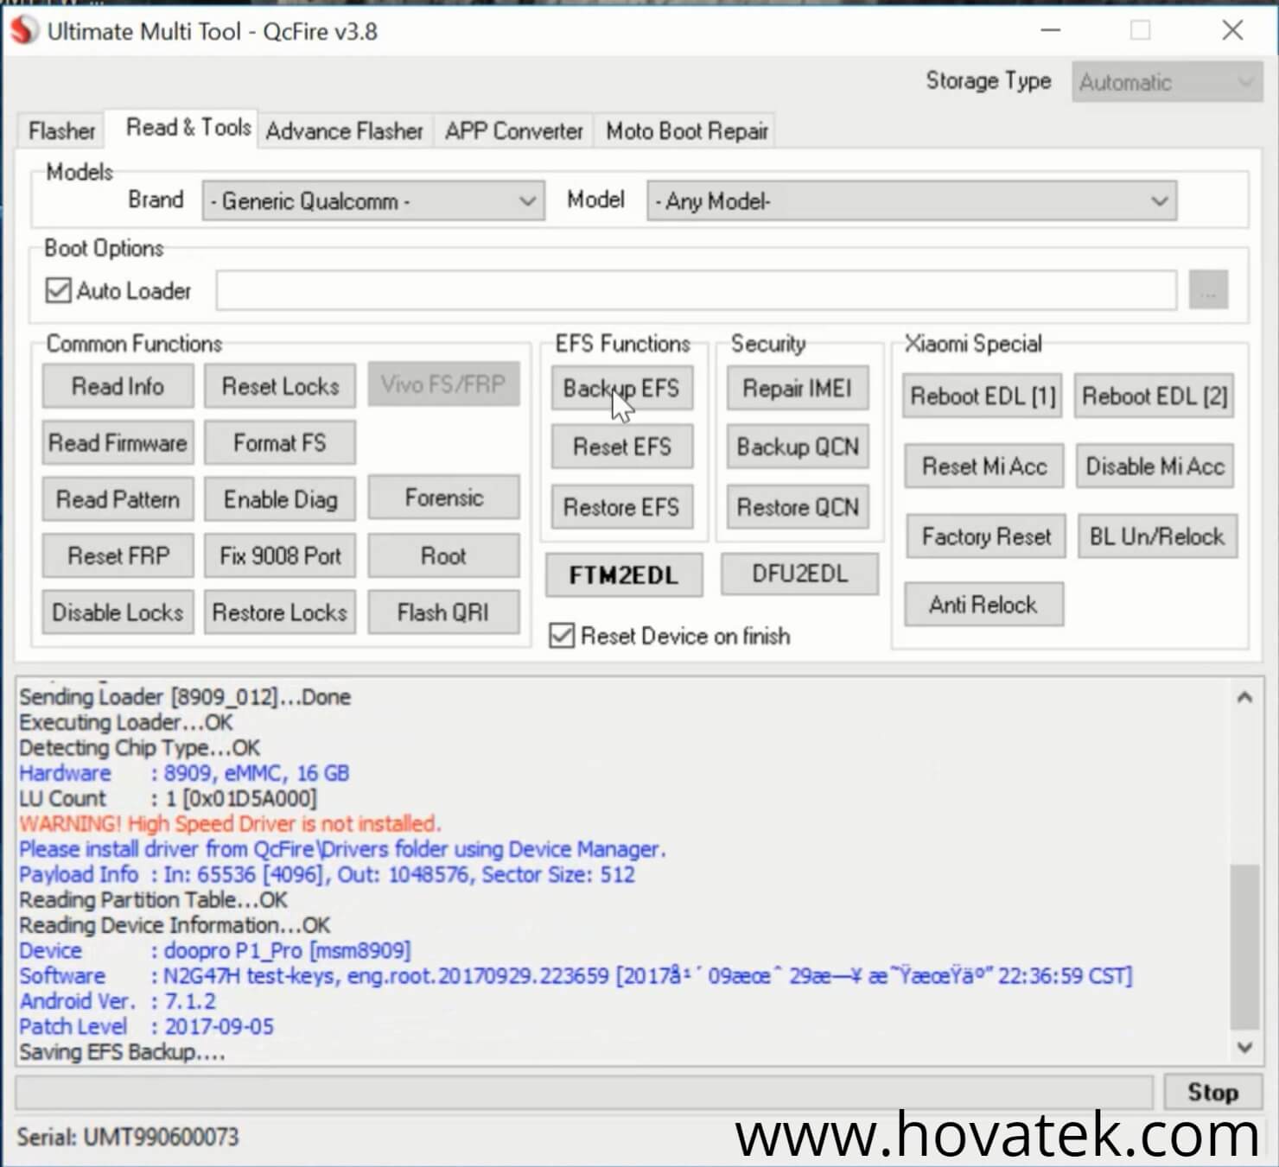Image resolution: width=1279 pixels, height=1167 pixels.
Task: Click the FTM2EDL button
Action: pyautogui.click(x=624, y=575)
